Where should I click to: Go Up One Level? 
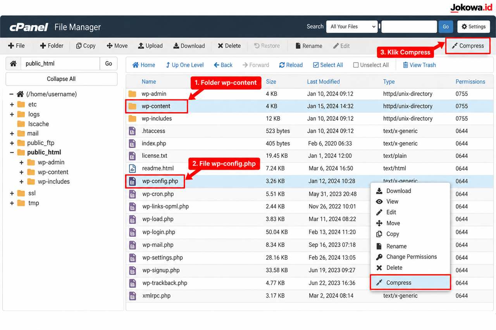point(184,65)
